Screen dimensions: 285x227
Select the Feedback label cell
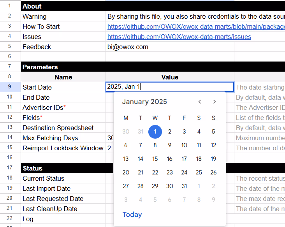click(x=63, y=47)
